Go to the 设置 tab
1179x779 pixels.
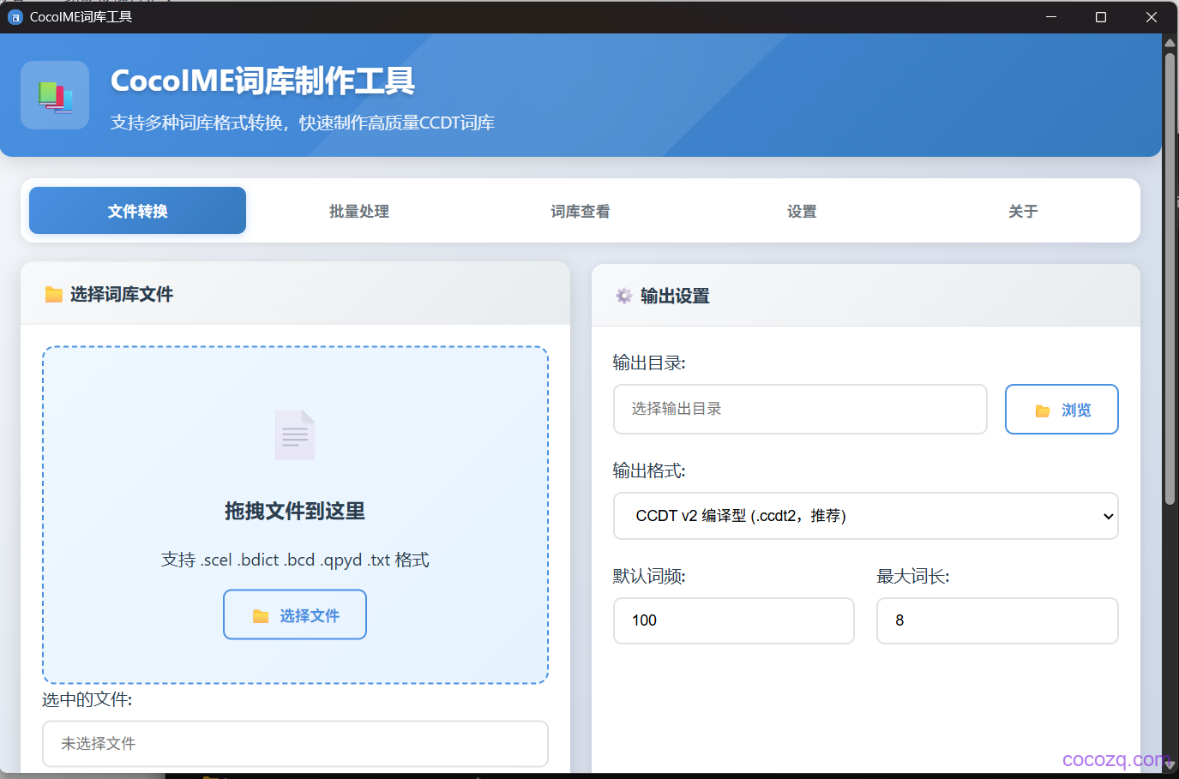[x=802, y=211]
